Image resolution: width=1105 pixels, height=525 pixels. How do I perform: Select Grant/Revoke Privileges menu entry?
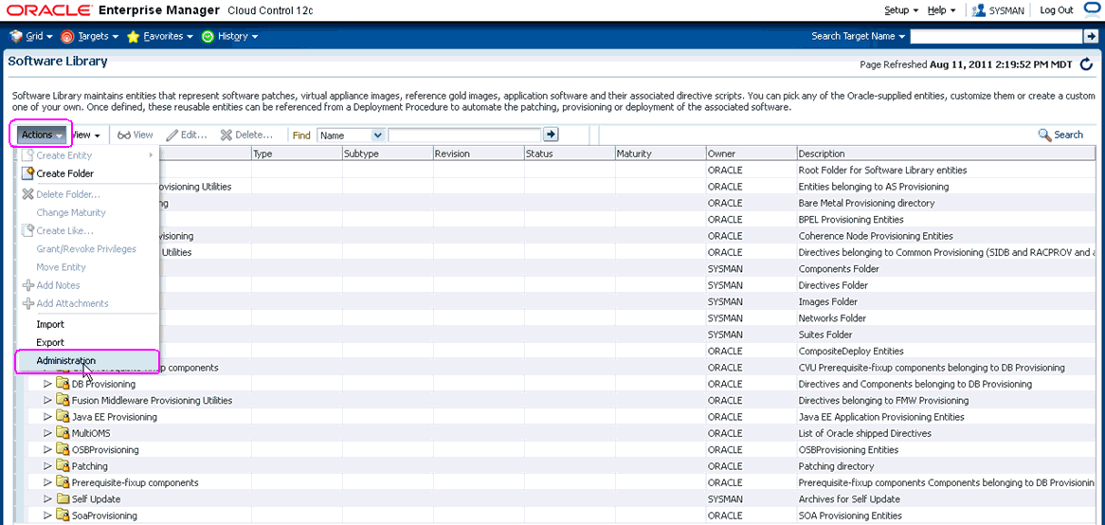(88, 248)
